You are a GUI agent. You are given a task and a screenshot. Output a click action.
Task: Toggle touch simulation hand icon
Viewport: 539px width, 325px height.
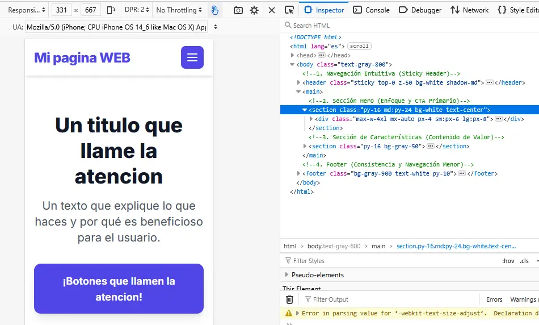click(x=215, y=10)
